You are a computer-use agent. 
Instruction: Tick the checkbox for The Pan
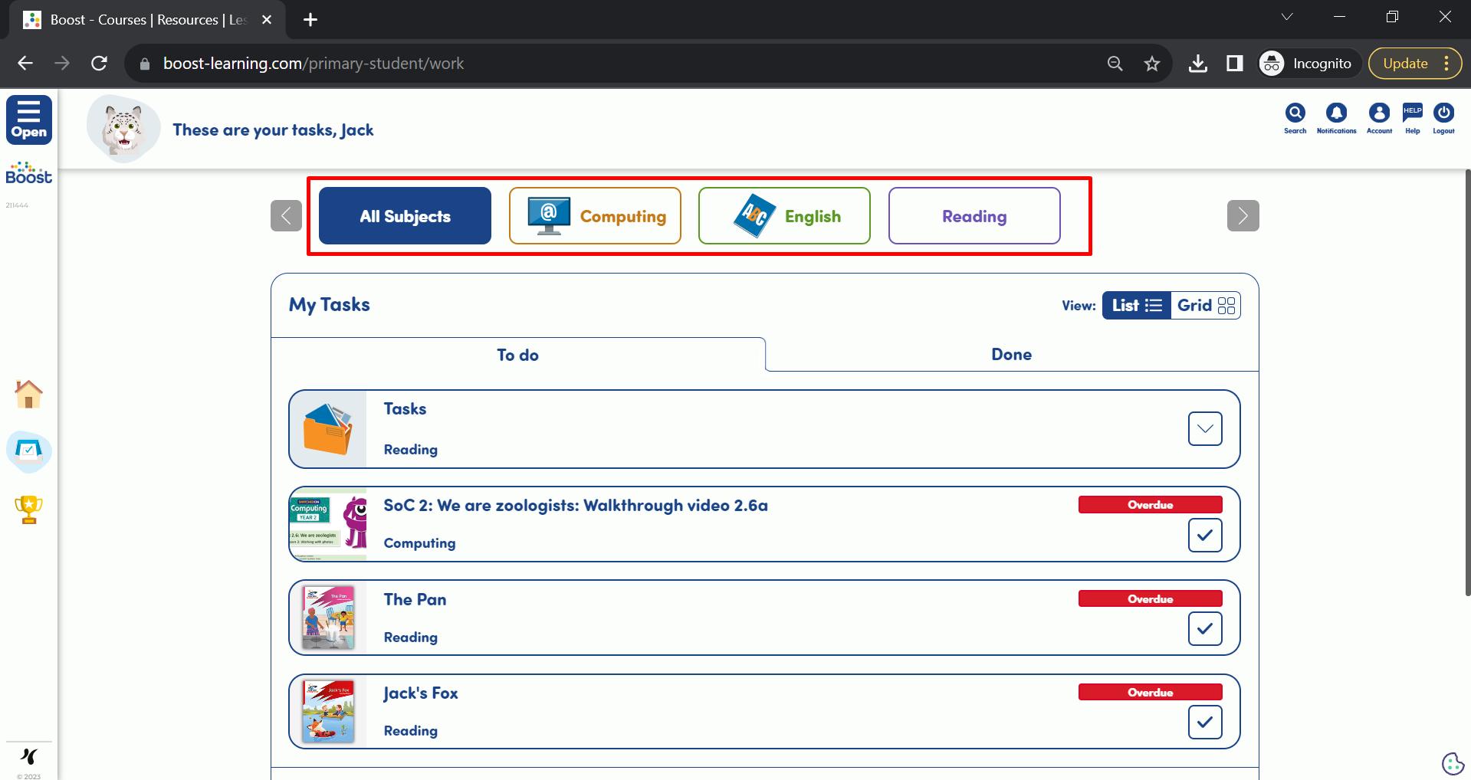pos(1204,628)
